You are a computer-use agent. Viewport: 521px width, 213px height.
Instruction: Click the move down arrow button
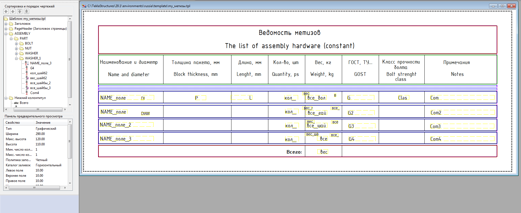pos(13,11)
